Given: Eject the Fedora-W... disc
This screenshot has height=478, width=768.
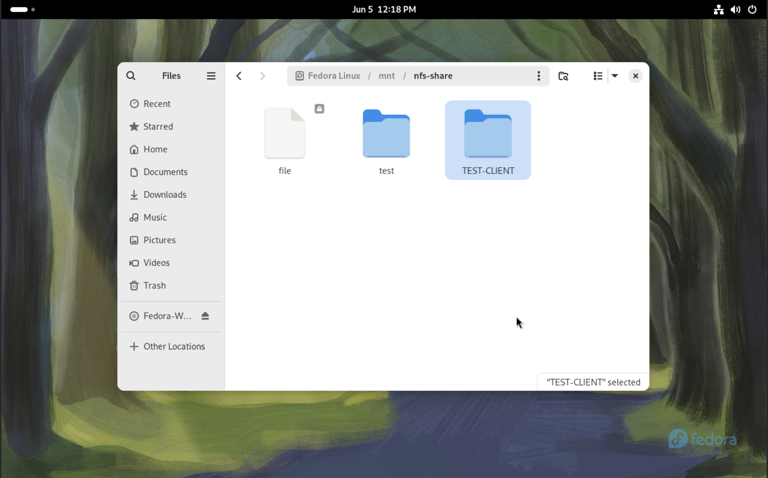Looking at the screenshot, I should point(205,316).
